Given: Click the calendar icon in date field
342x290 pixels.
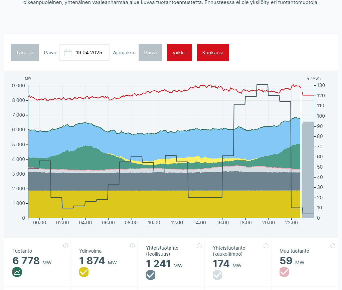Looking at the screenshot, I should coord(68,53).
